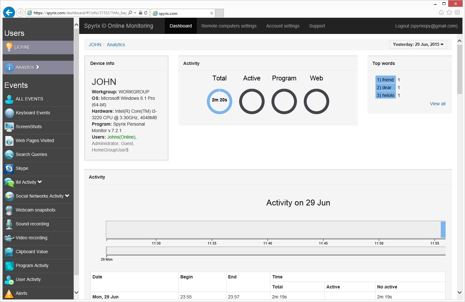
Task: Click the ScreenShots monitor icon
Action: tap(9, 127)
